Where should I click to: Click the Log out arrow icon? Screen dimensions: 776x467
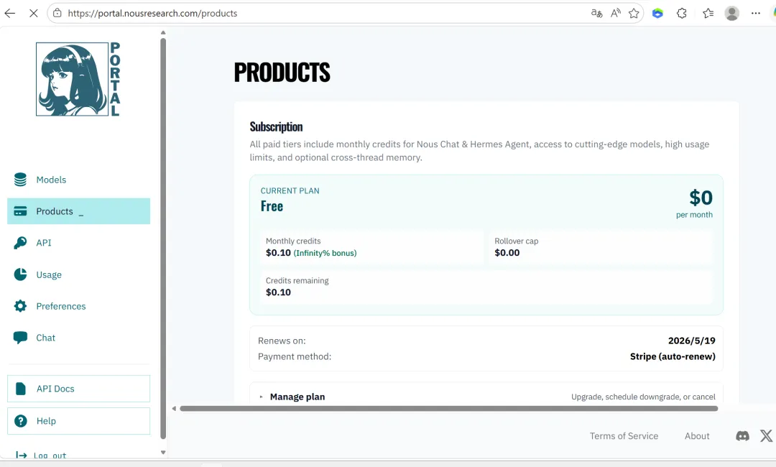click(x=22, y=455)
